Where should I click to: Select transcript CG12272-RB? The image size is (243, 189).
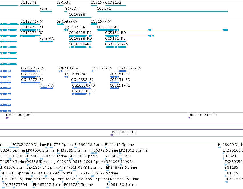[x=30, y=30]
